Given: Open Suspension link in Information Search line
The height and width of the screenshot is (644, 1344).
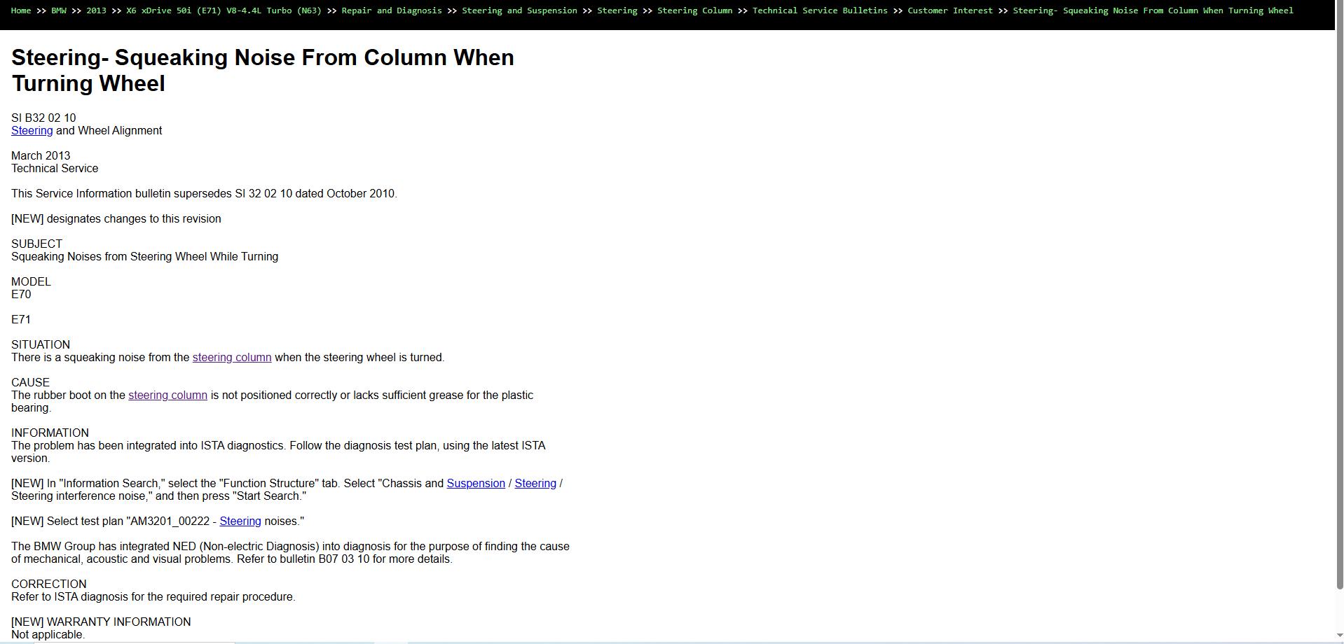Looking at the screenshot, I should click(476, 484).
